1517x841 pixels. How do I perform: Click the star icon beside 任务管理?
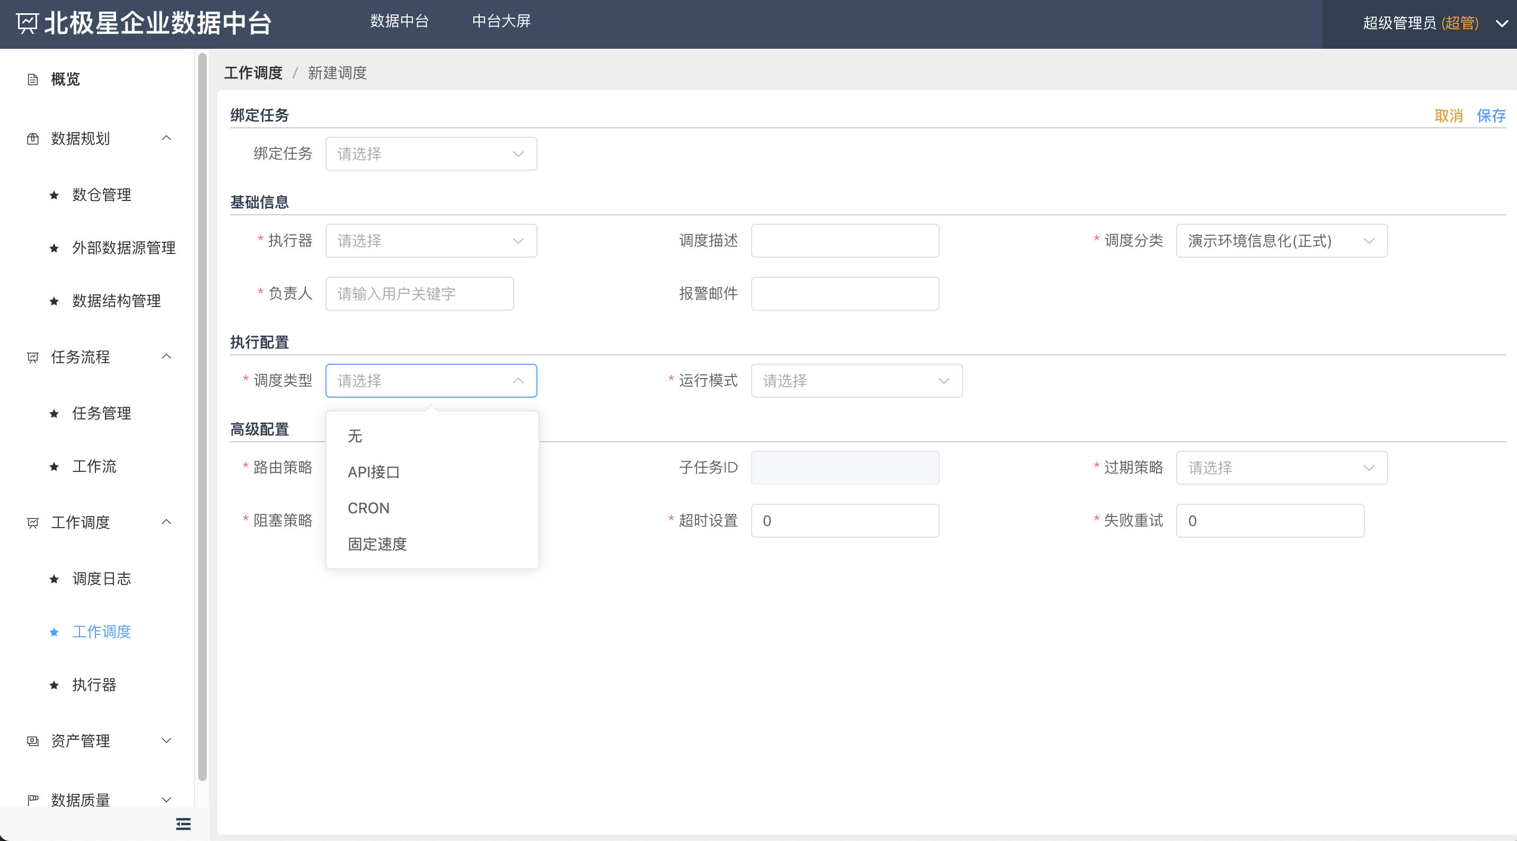point(54,414)
